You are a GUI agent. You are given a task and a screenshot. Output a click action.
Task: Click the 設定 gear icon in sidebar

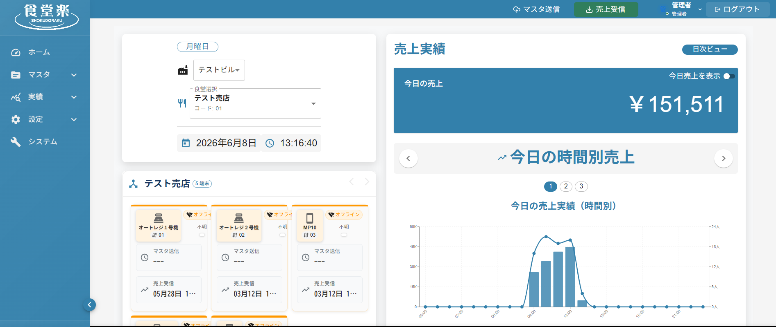pos(16,119)
